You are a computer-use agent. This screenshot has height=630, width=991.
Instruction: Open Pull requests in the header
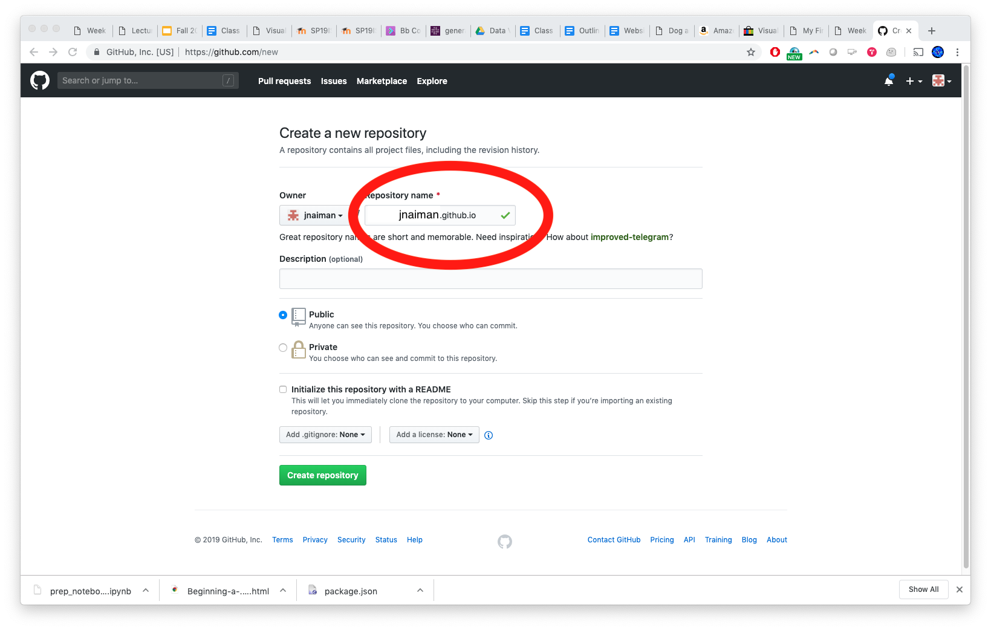point(284,81)
